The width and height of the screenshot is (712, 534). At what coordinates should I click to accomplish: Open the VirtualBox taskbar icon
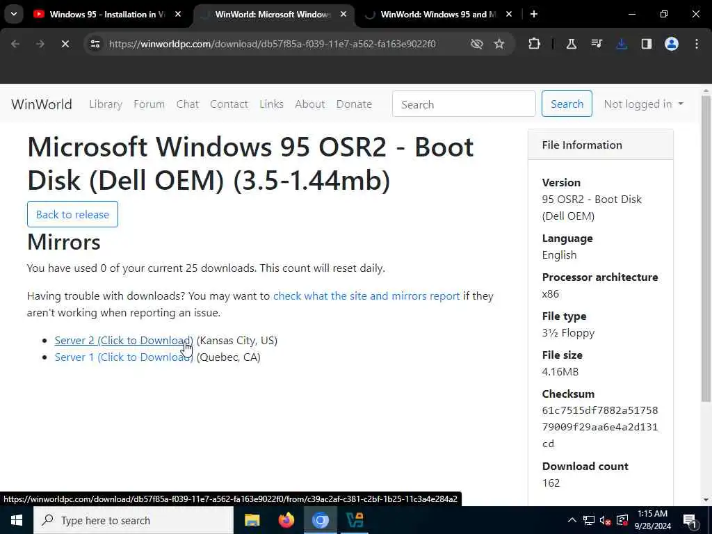coord(354,520)
